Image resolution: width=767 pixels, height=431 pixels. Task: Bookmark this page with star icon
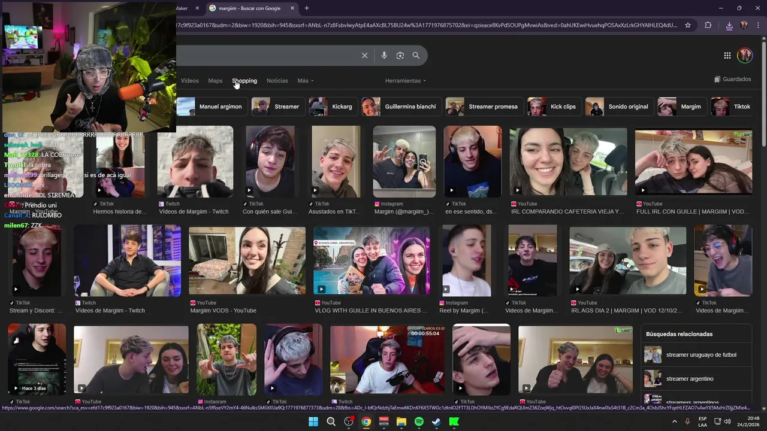click(688, 25)
